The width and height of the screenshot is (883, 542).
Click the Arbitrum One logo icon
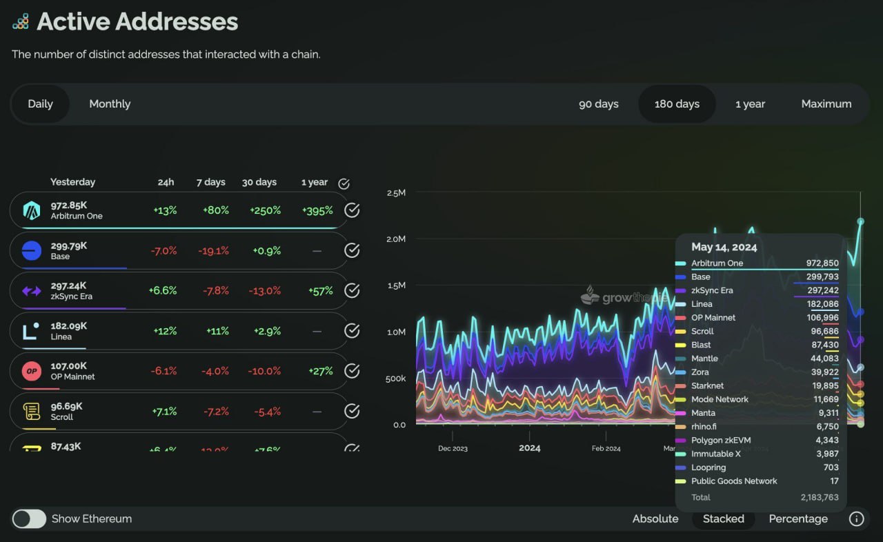(32, 210)
